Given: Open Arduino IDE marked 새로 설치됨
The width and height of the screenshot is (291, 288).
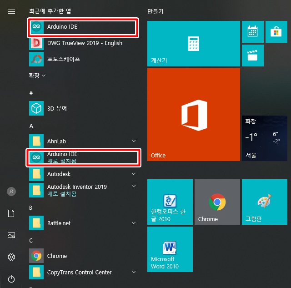Looking at the screenshot, I should pyautogui.click(x=83, y=157).
